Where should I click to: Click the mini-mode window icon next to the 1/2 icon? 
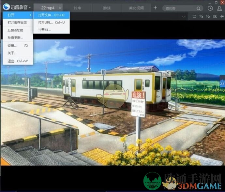[x=215, y=16]
